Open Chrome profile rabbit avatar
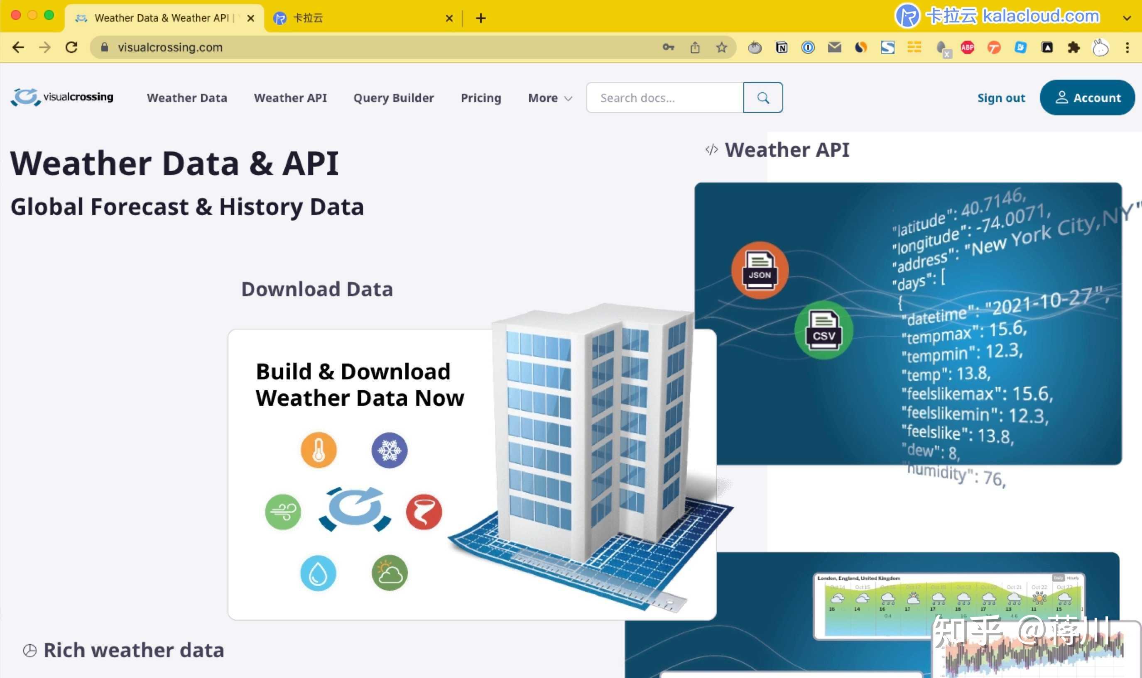Viewport: 1142px width, 678px height. click(x=1101, y=47)
